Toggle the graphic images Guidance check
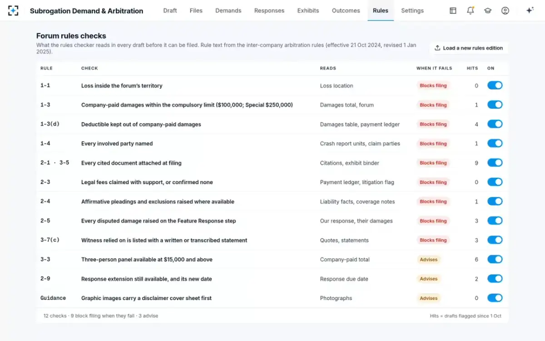Viewport: 545px width, 341px height. 495,298
